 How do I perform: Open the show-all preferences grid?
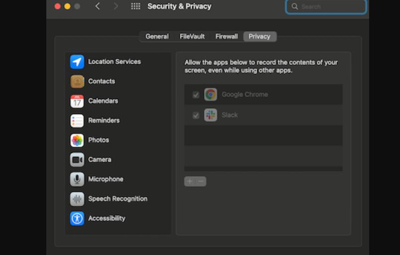(x=135, y=6)
